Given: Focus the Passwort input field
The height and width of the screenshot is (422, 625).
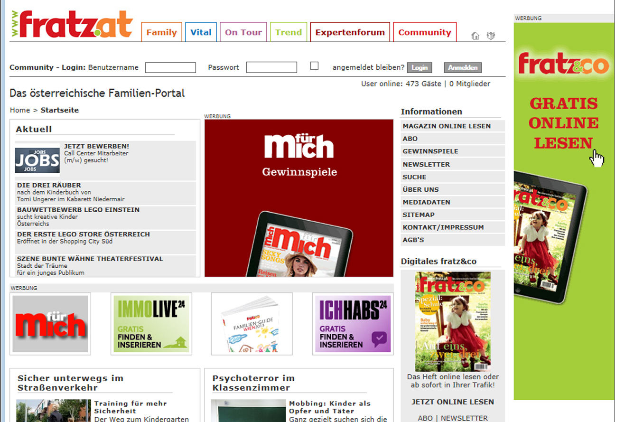Looking at the screenshot, I should coord(271,67).
